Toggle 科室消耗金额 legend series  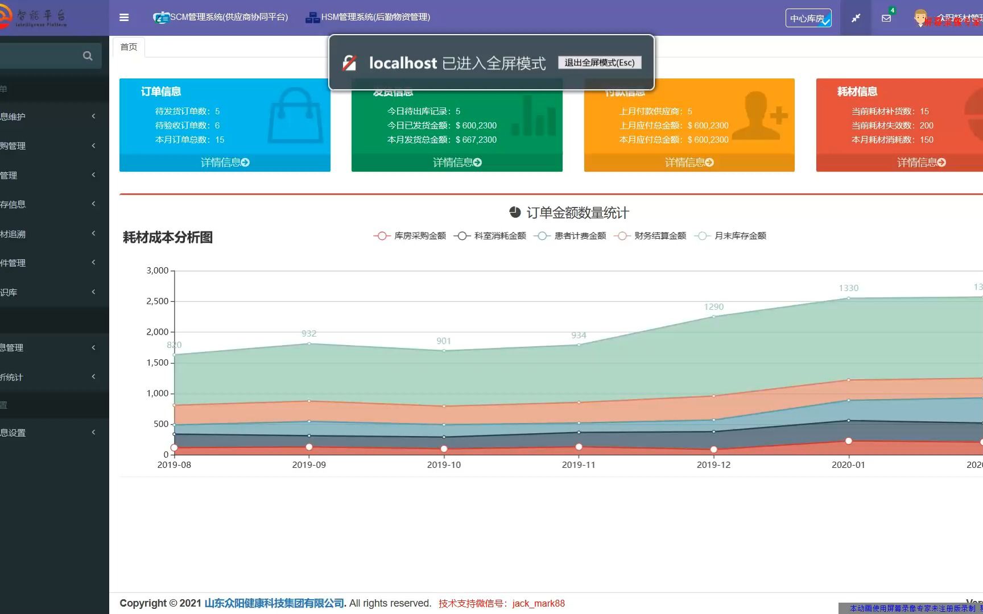click(x=490, y=236)
